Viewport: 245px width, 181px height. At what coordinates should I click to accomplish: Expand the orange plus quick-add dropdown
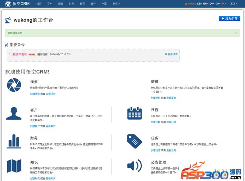click(224, 3)
